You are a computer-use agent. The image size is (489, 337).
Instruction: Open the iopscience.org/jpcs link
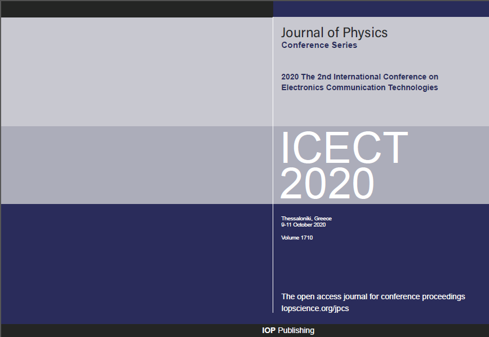click(315, 309)
